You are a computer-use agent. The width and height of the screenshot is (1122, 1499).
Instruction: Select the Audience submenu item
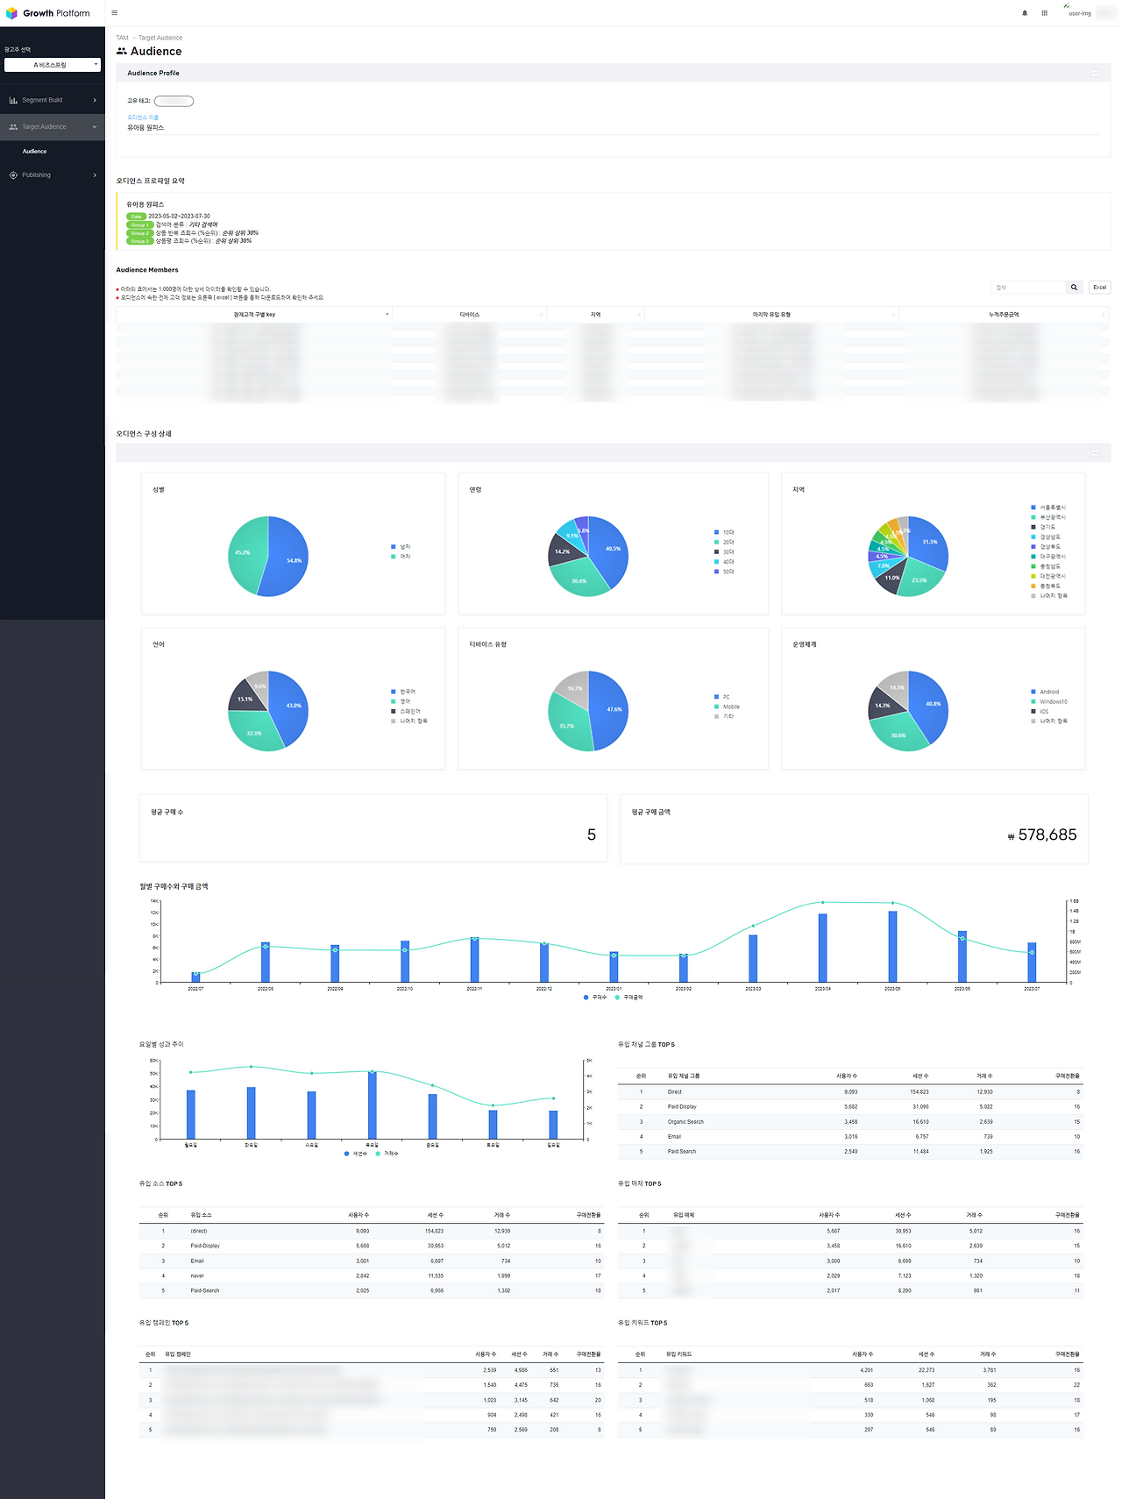click(x=35, y=152)
